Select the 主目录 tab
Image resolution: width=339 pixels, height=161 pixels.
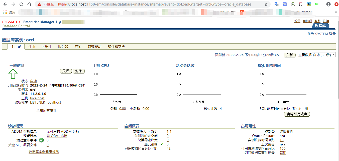click(16, 47)
